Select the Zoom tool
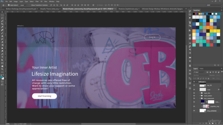Screen dimensions: 223x125 click(2, 69)
